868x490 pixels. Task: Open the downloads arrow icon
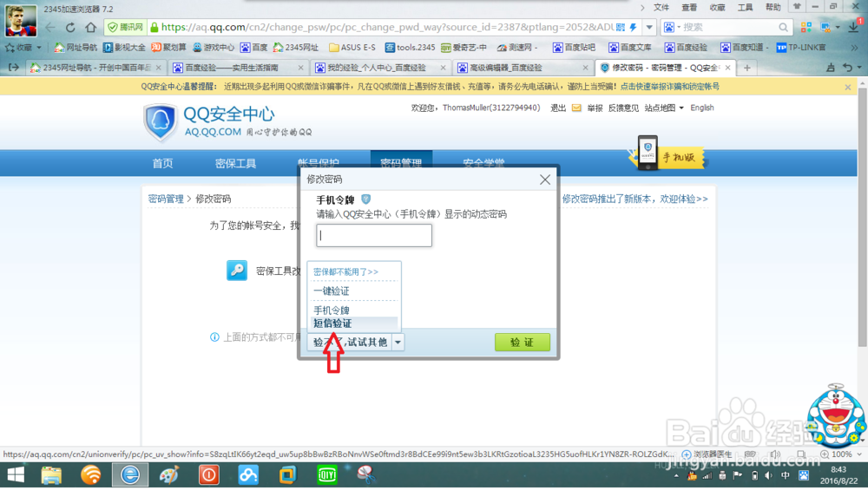click(x=853, y=27)
